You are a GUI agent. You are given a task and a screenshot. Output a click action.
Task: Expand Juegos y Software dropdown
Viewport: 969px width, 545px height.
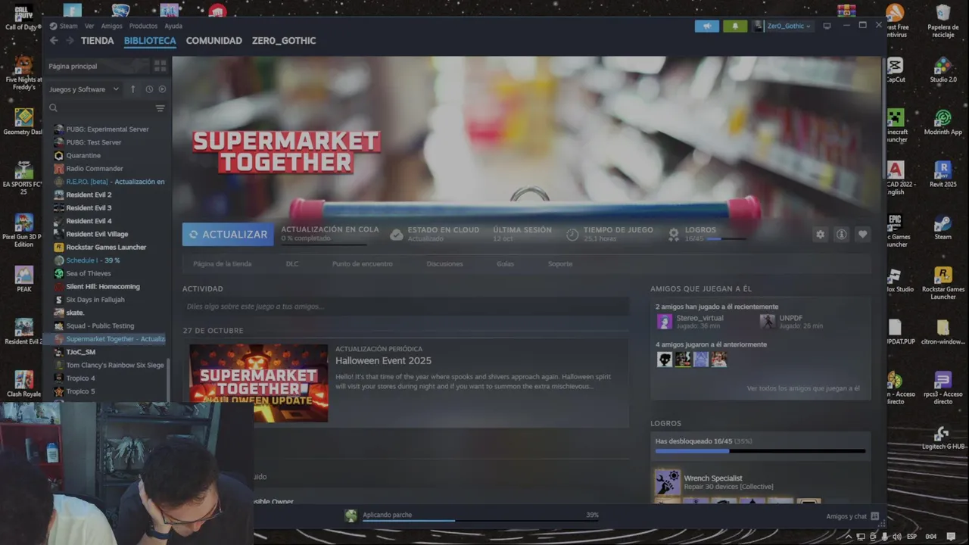83,89
